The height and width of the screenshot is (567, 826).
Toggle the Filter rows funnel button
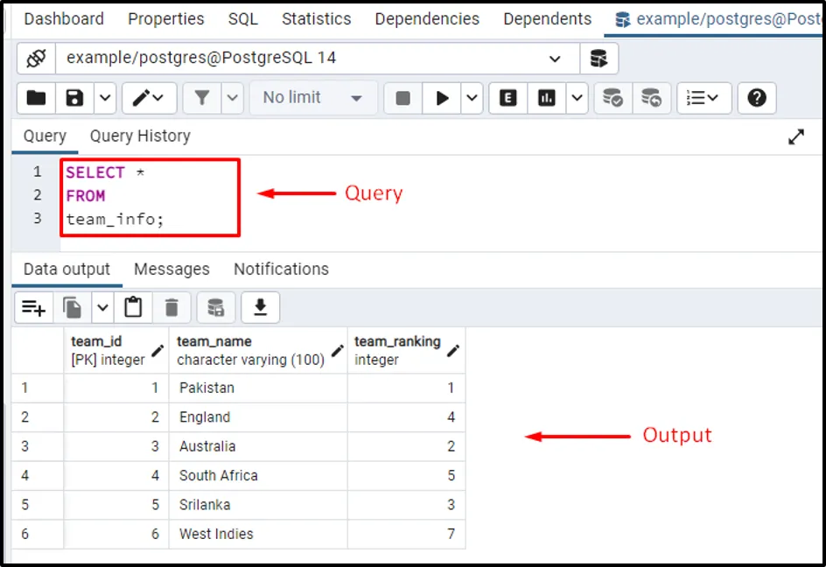click(x=202, y=98)
